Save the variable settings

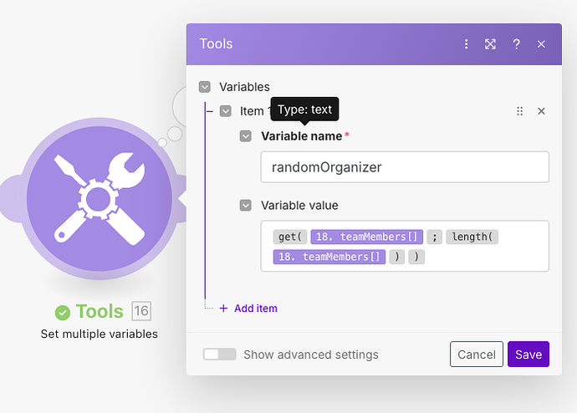pyautogui.click(x=528, y=354)
